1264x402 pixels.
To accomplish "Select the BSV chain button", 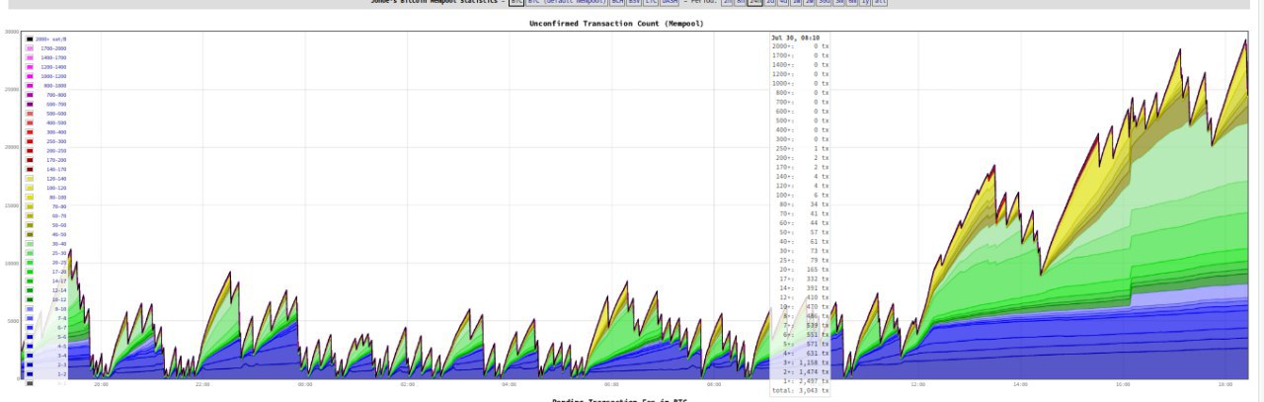I will (x=635, y=3).
